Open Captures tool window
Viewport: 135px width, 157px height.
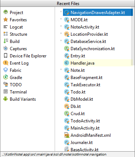point(18,49)
